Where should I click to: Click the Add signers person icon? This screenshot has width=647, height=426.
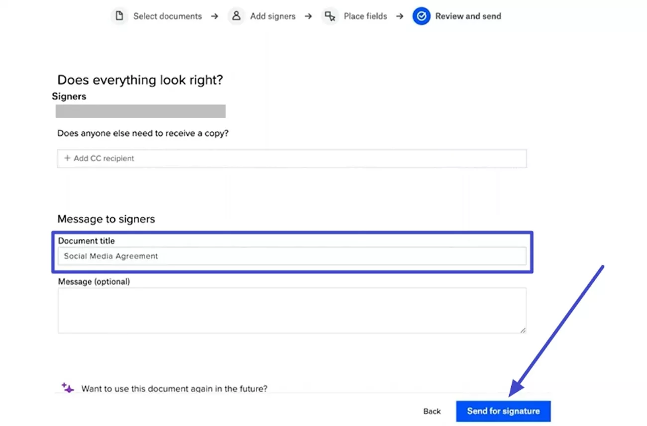pyautogui.click(x=236, y=16)
